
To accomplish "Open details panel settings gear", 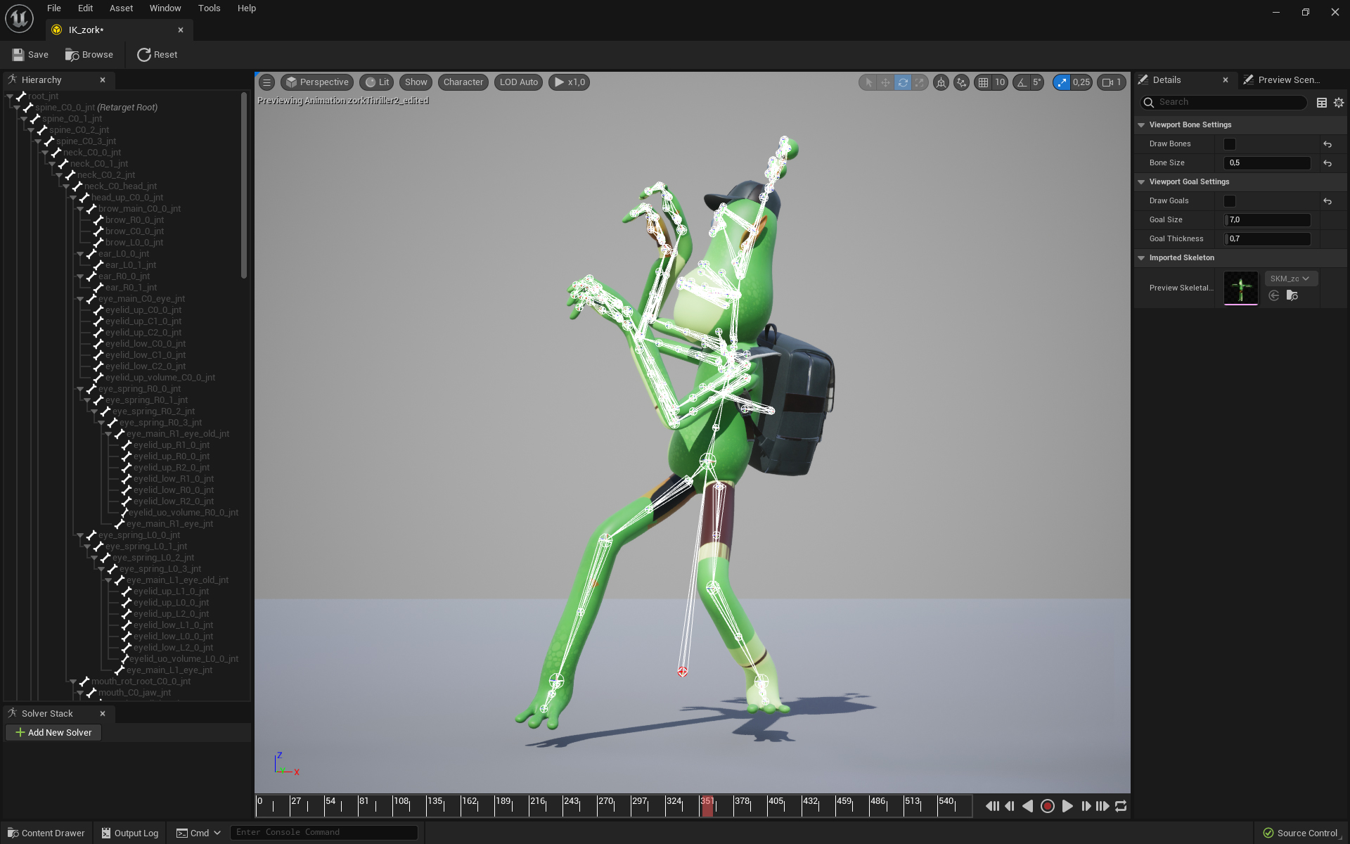I will 1339,103.
